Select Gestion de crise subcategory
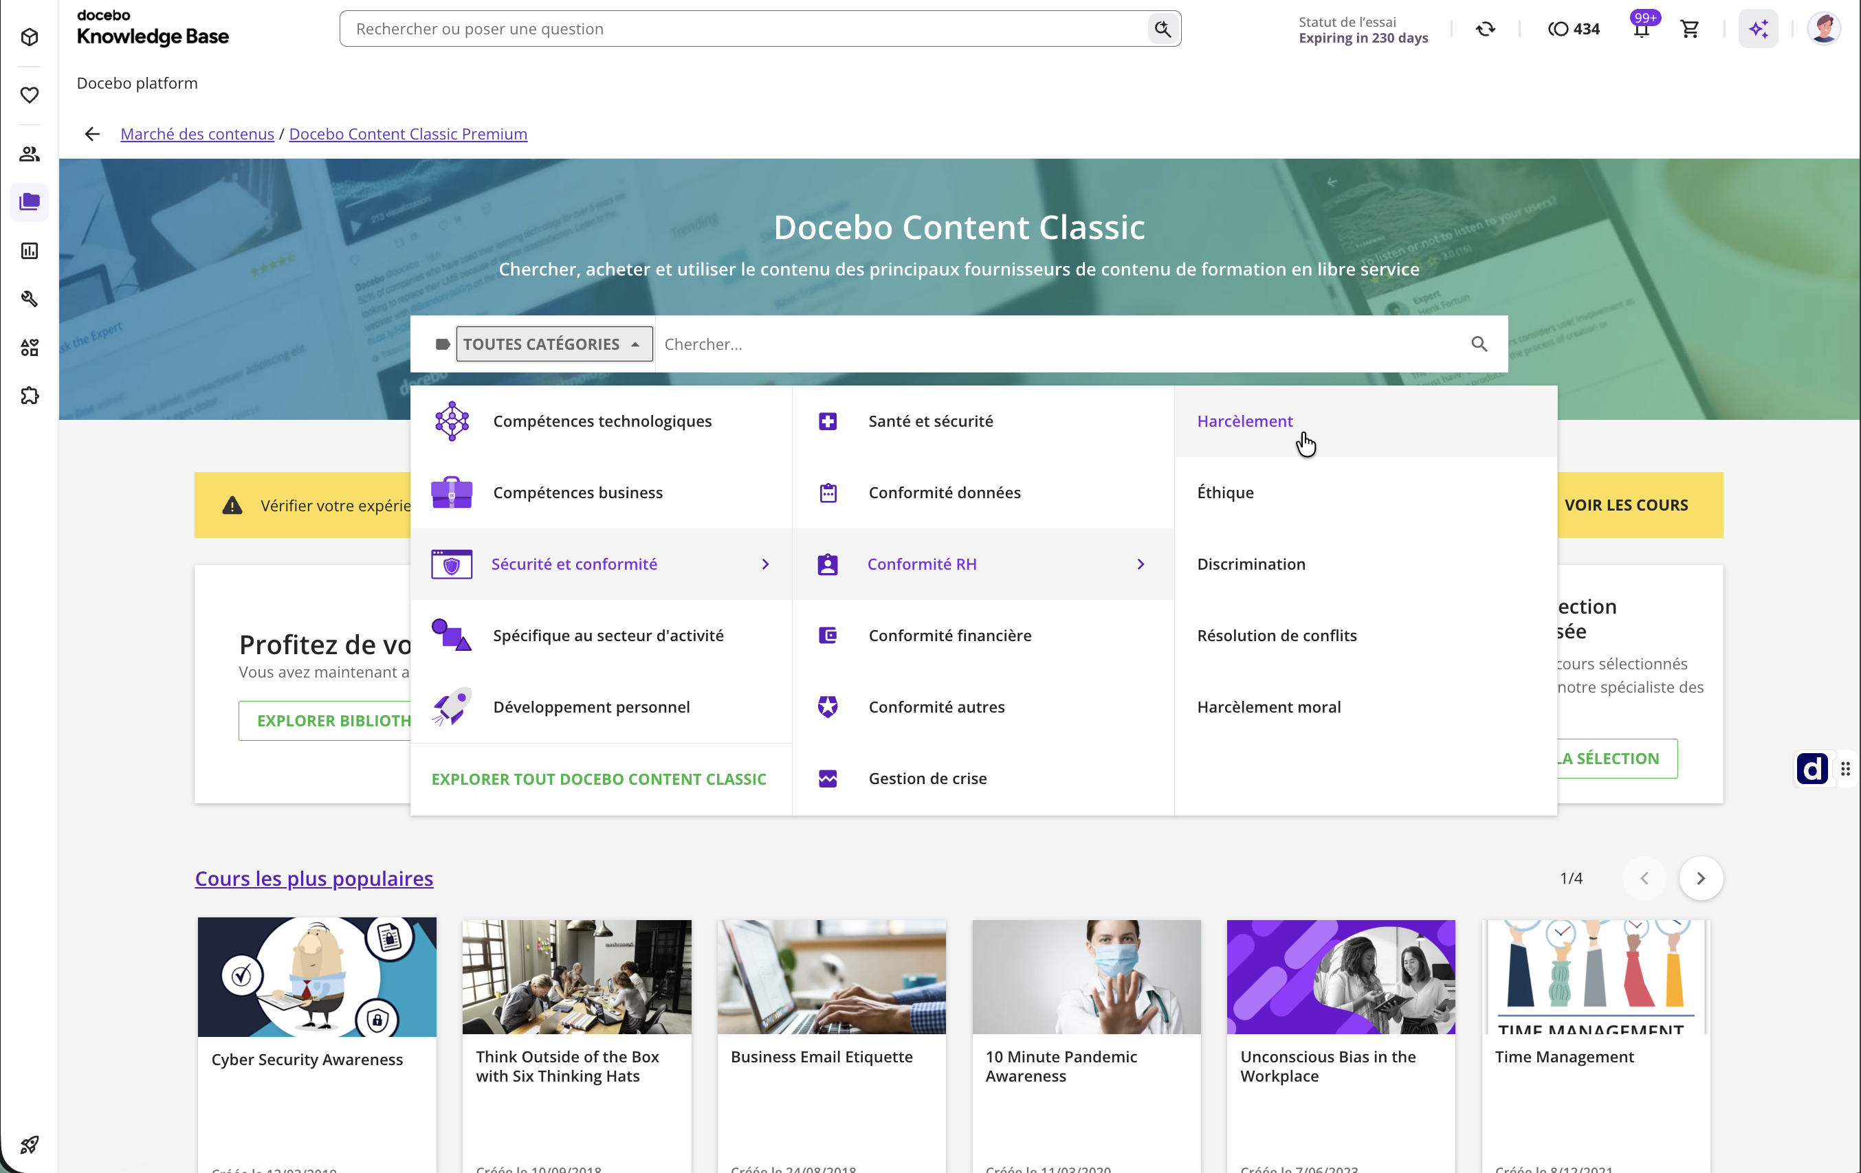1861x1173 pixels. (983, 778)
